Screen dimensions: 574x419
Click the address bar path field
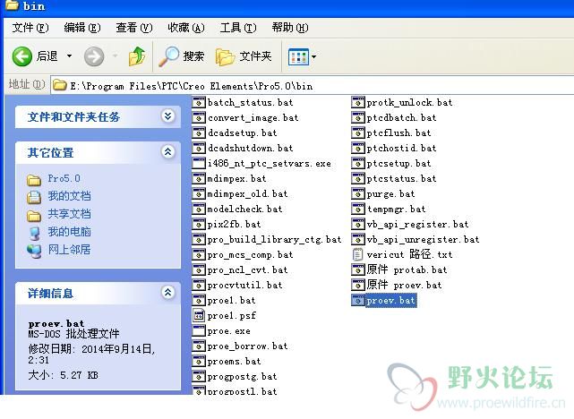click(313, 86)
